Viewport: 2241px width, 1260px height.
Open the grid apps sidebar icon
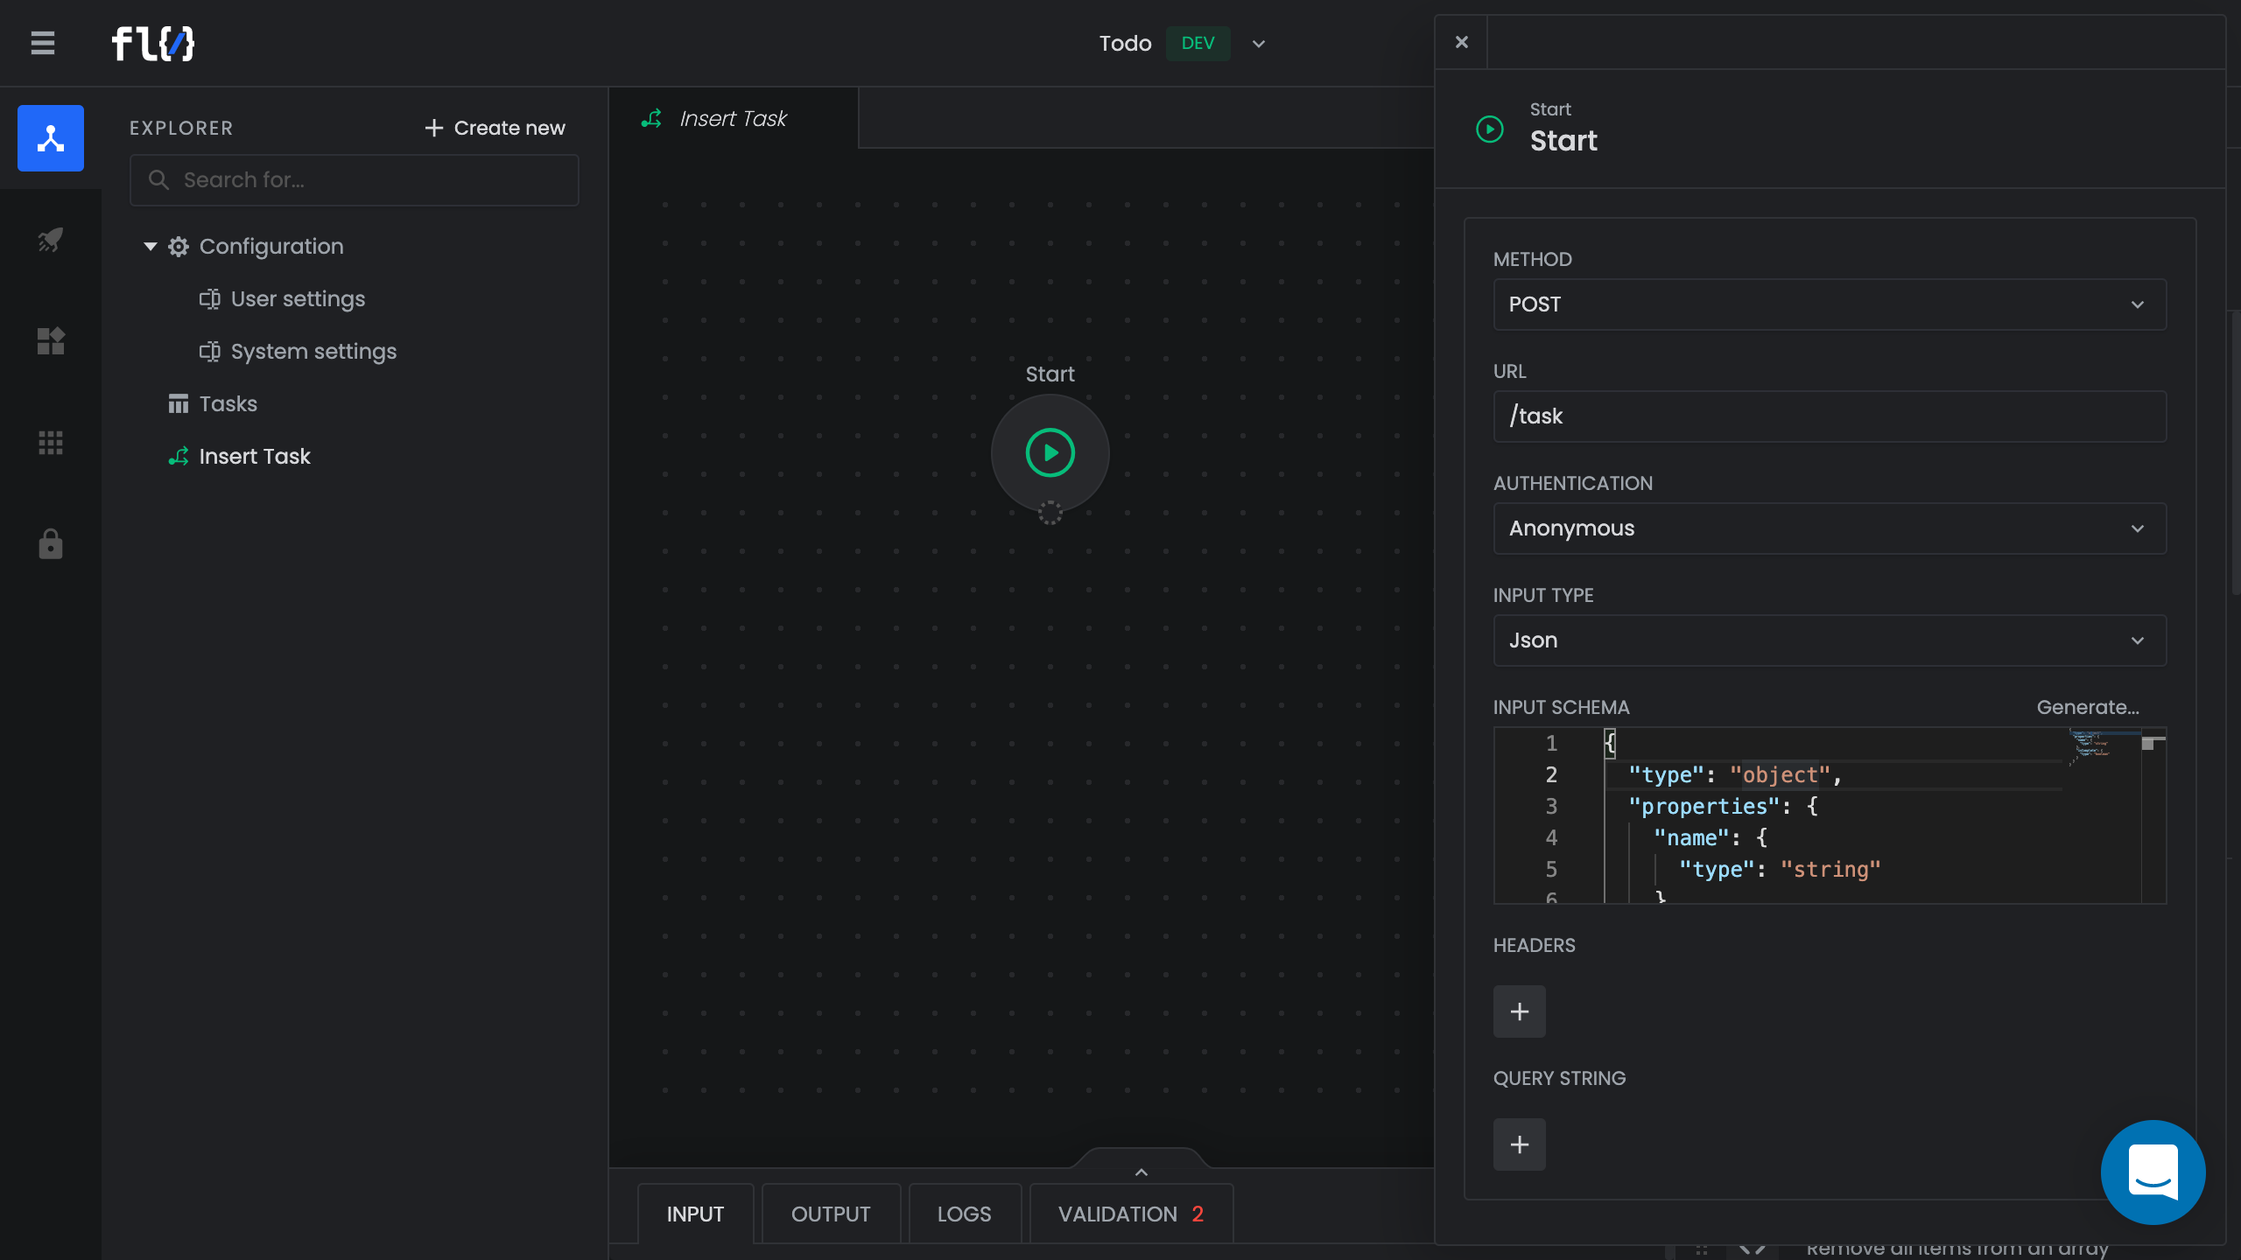(x=51, y=443)
